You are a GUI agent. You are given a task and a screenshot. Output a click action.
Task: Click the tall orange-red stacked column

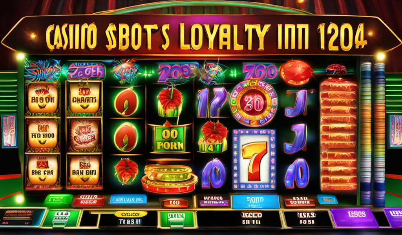338,135
